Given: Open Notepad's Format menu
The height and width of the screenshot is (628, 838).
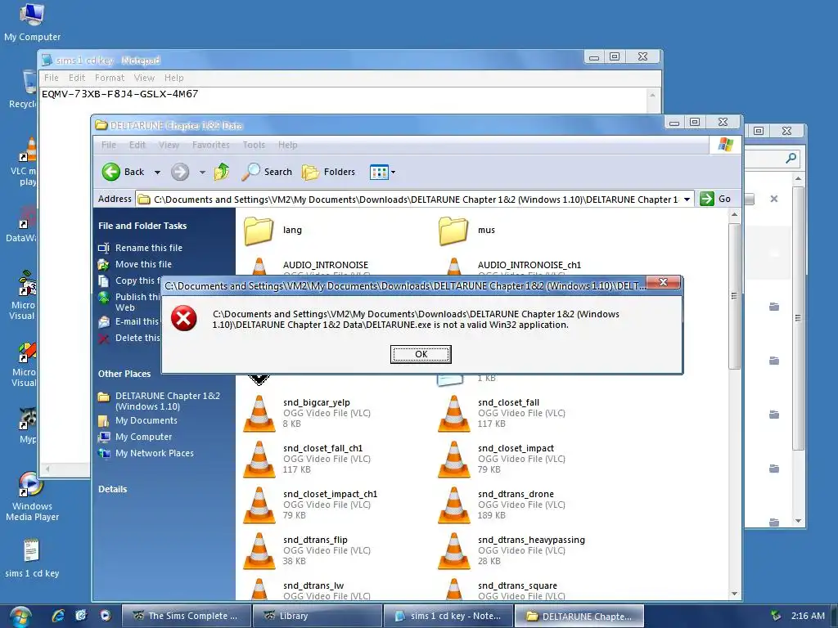Looking at the screenshot, I should (110, 78).
